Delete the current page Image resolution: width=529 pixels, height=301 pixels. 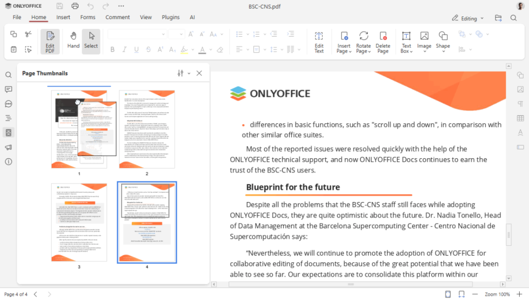pyautogui.click(x=383, y=41)
